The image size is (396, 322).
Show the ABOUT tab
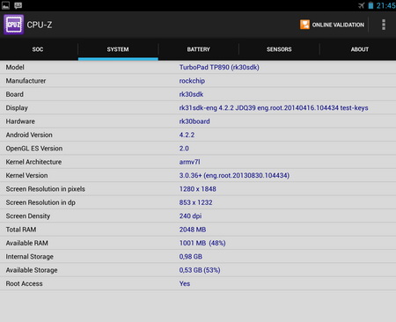[x=360, y=49]
